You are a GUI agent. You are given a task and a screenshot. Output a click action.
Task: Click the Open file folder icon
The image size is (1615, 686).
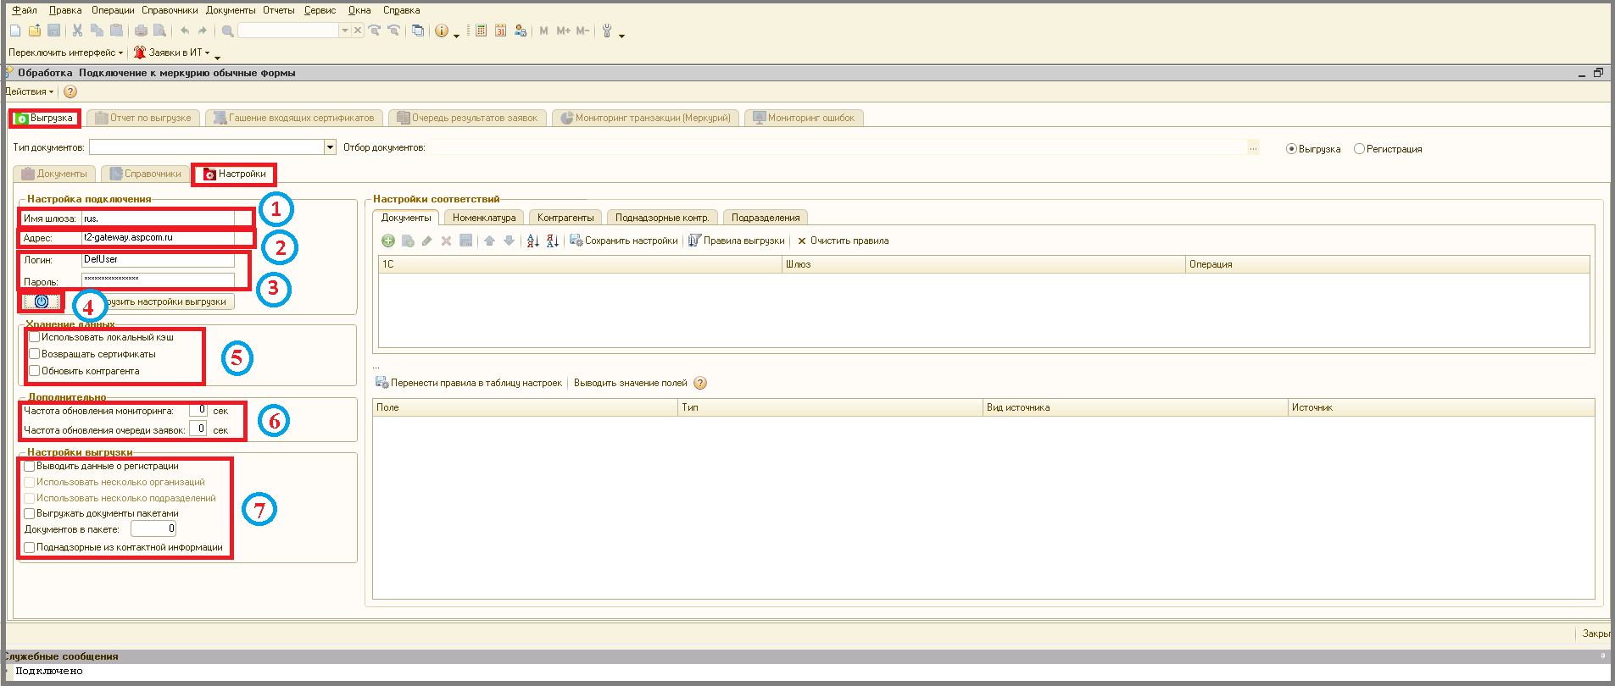35,30
